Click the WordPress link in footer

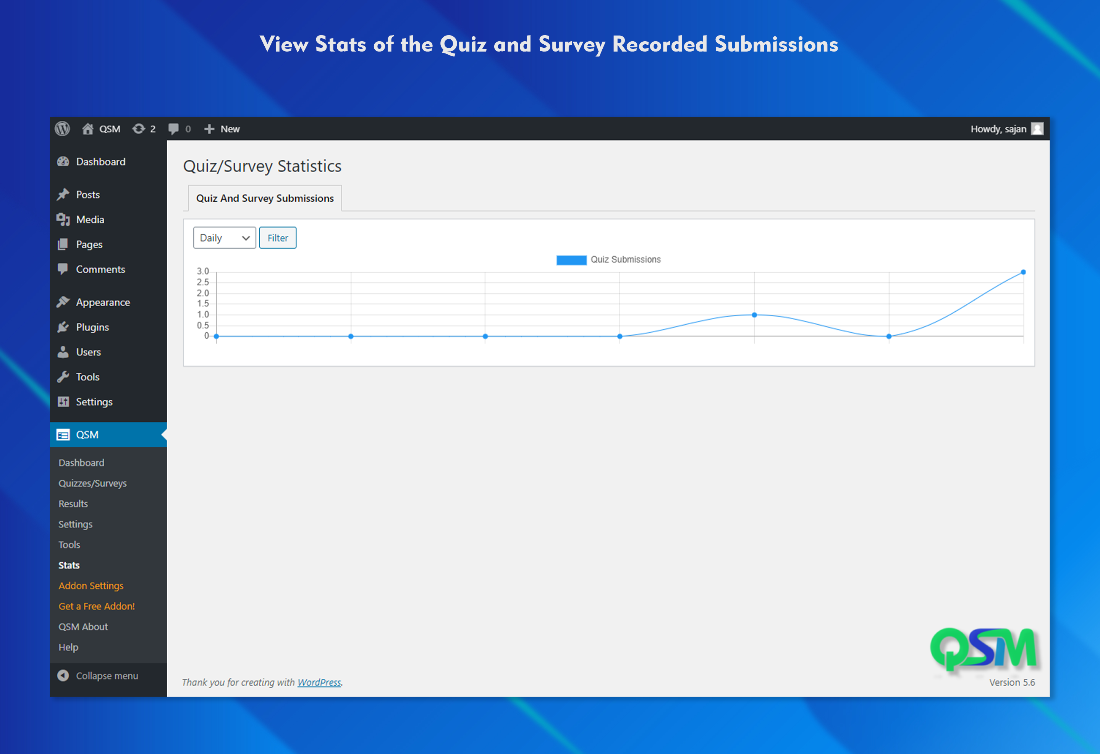coord(320,682)
